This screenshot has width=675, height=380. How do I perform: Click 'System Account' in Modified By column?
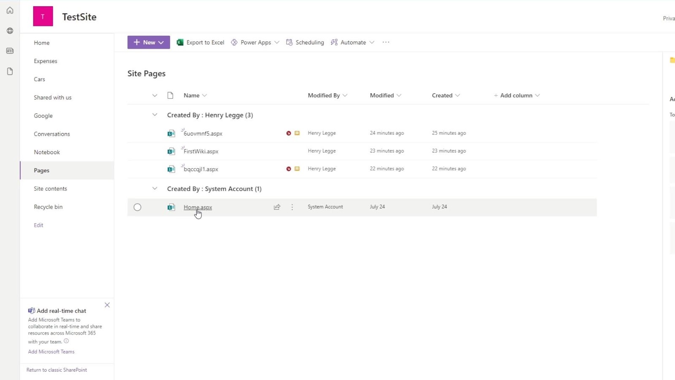325,207
